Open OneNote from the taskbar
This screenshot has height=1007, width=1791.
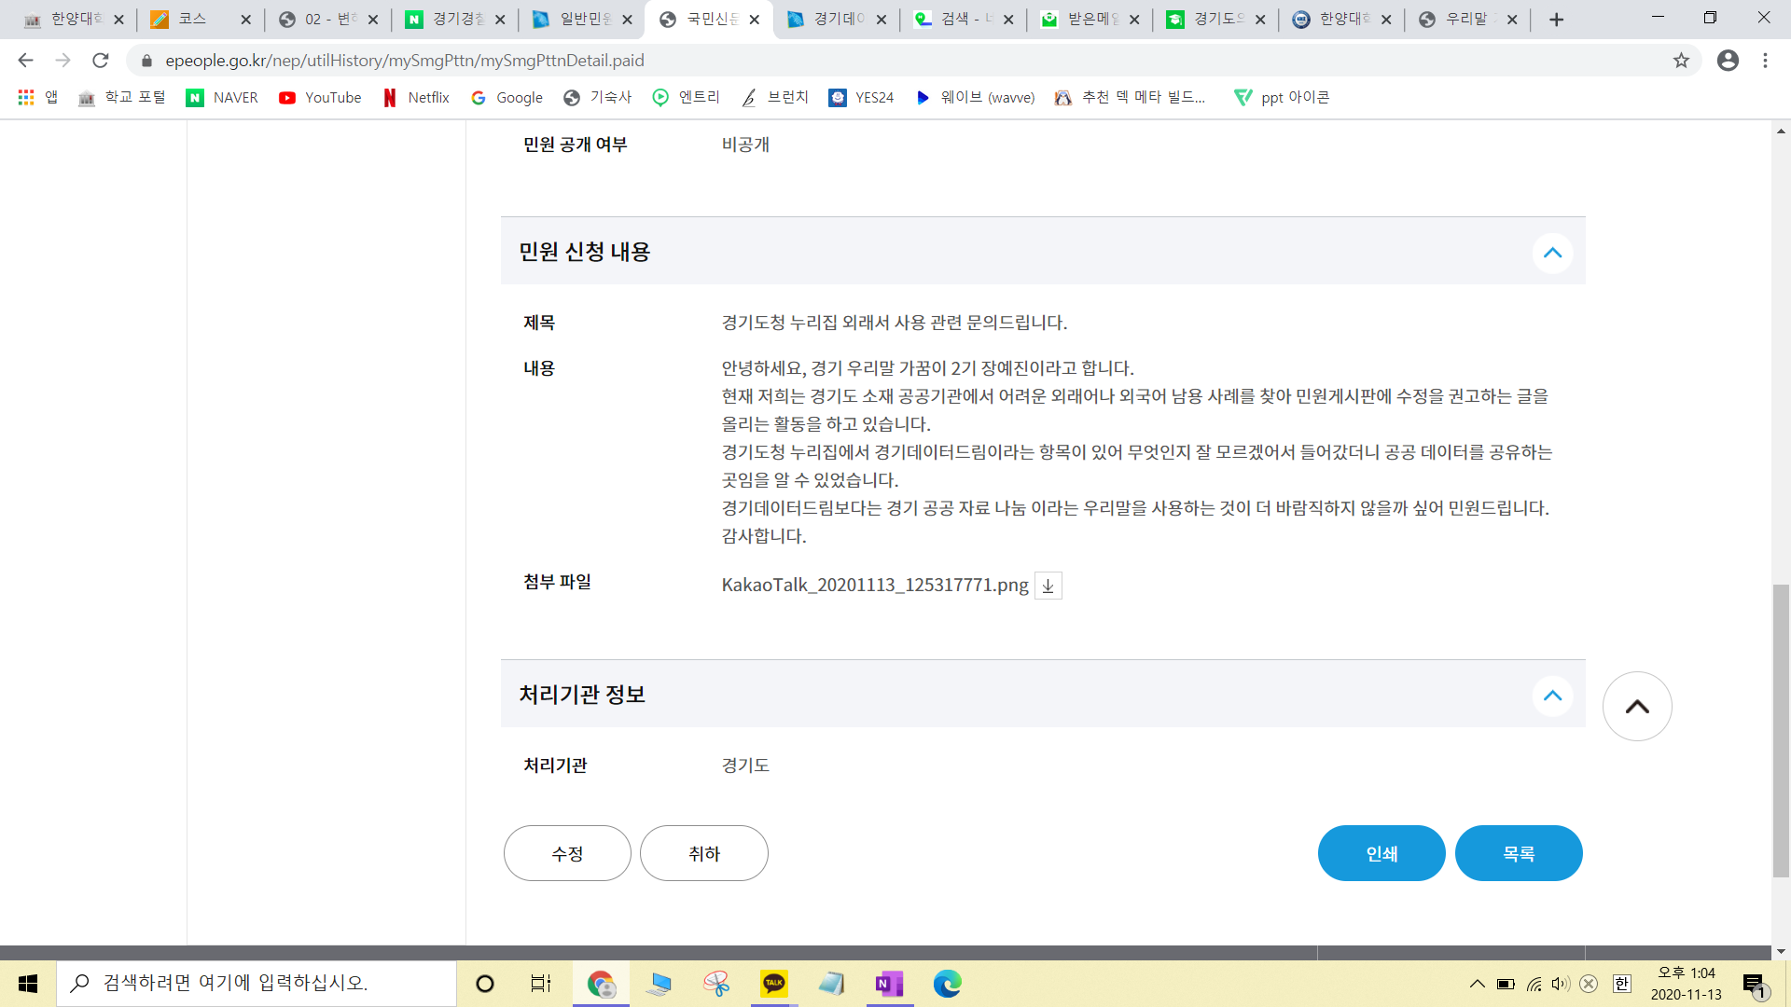889,984
